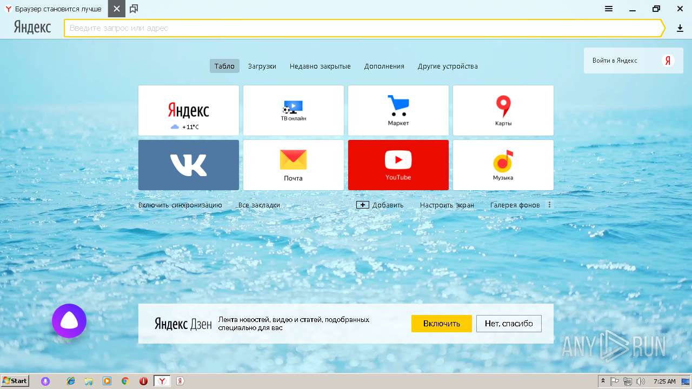Activate the purple Alice voice assistant button
The width and height of the screenshot is (692, 389).
point(69,321)
